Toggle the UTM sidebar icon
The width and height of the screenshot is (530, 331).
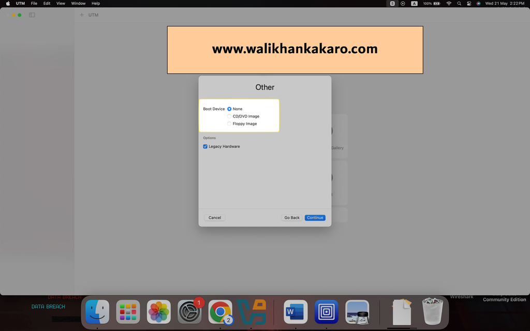pyautogui.click(x=32, y=15)
